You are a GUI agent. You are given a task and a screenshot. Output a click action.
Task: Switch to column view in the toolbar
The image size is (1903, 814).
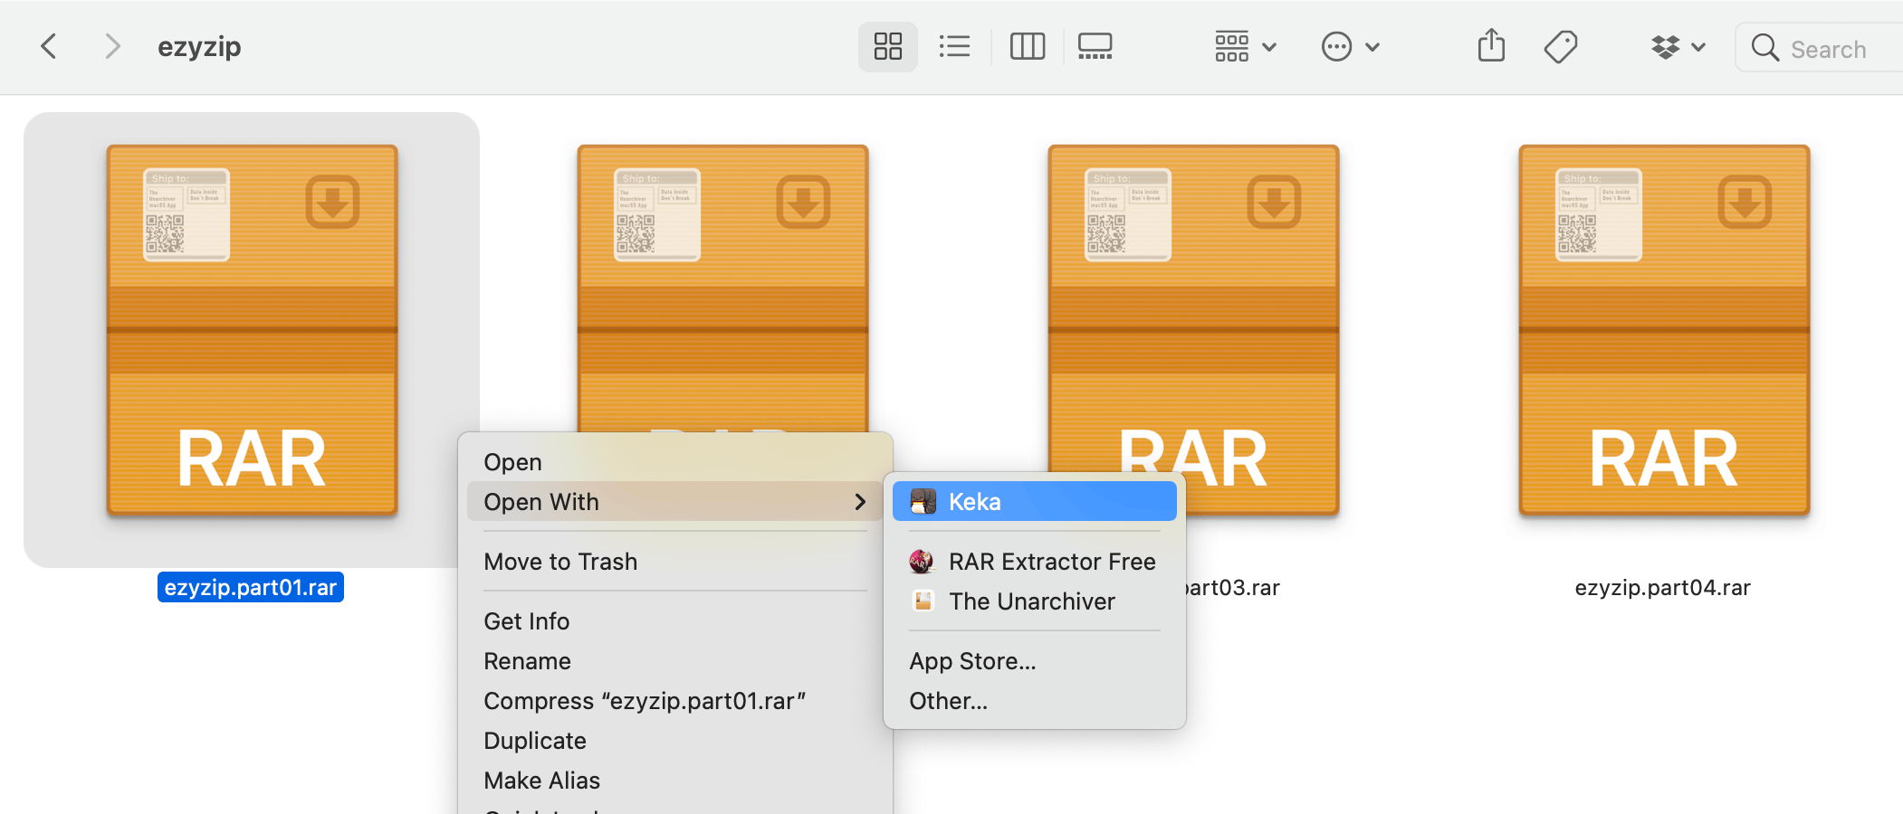(1028, 46)
